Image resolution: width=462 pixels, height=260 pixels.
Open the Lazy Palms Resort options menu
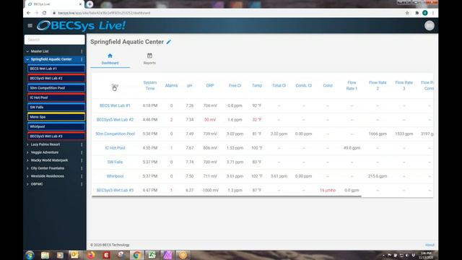(82, 144)
